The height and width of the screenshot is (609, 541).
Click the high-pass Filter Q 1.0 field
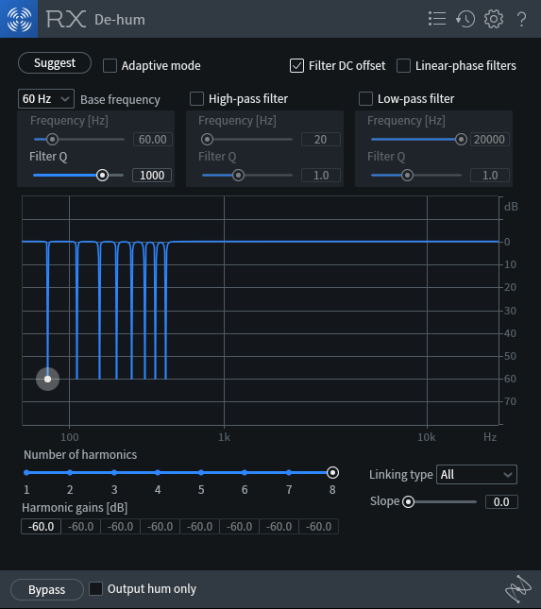[x=321, y=176]
